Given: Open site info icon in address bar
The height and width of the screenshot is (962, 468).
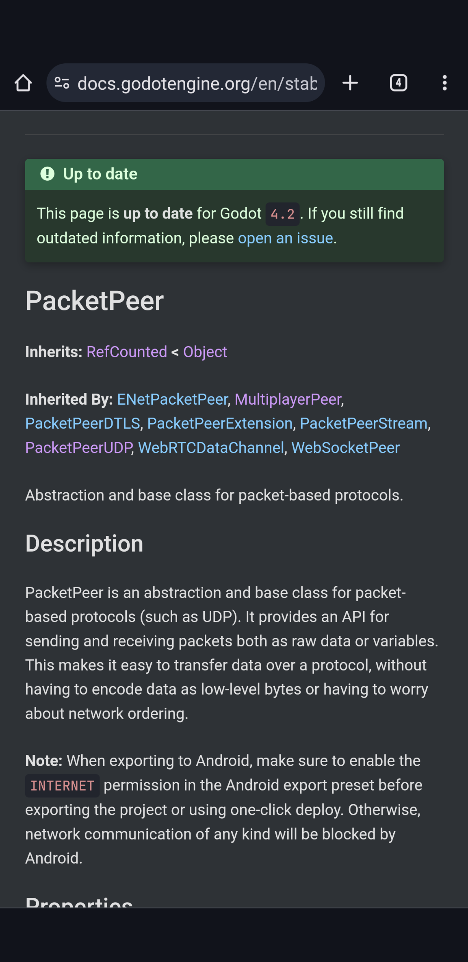Looking at the screenshot, I should pyautogui.click(x=62, y=83).
